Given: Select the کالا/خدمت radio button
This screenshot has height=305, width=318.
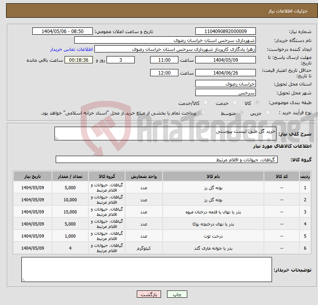Looking at the screenshot, I should [x=206, y=102].
